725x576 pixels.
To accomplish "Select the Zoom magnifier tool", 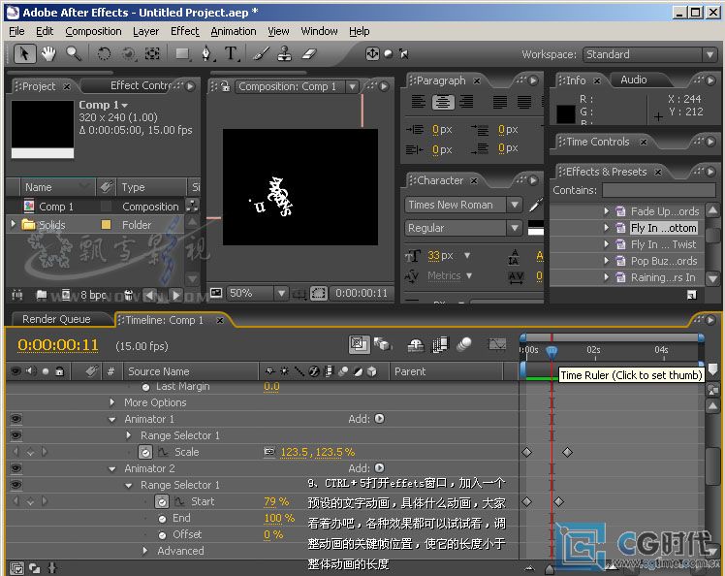I will point(73,54).
